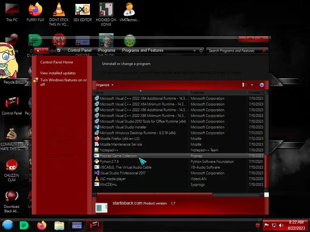
Task: Click the taskbar clock showing 8:22 AM
Action: 296,225
